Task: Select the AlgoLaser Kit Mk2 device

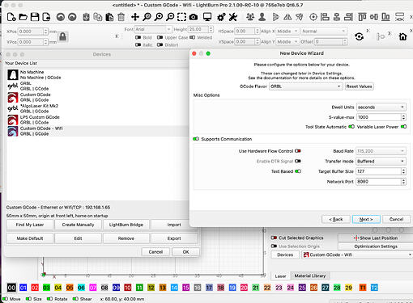Action: pyautogui.click(x=97, y=108)
